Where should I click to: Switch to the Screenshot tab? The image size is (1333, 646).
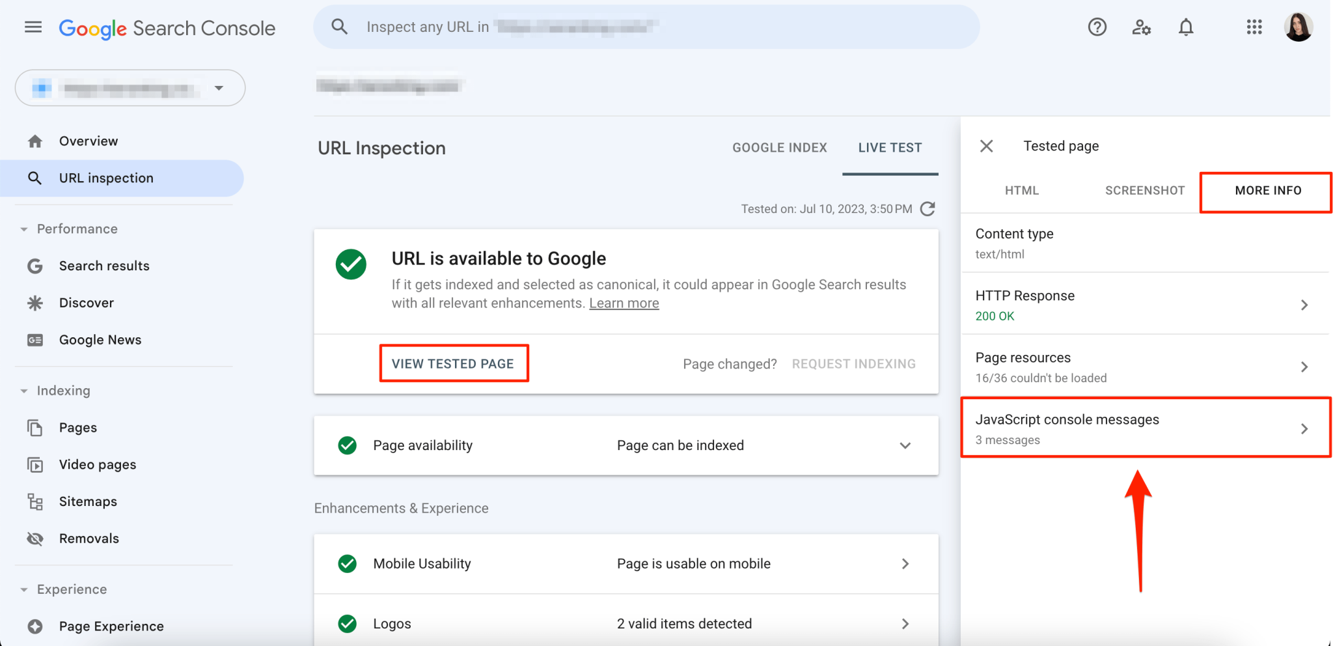coord(1144,190)
